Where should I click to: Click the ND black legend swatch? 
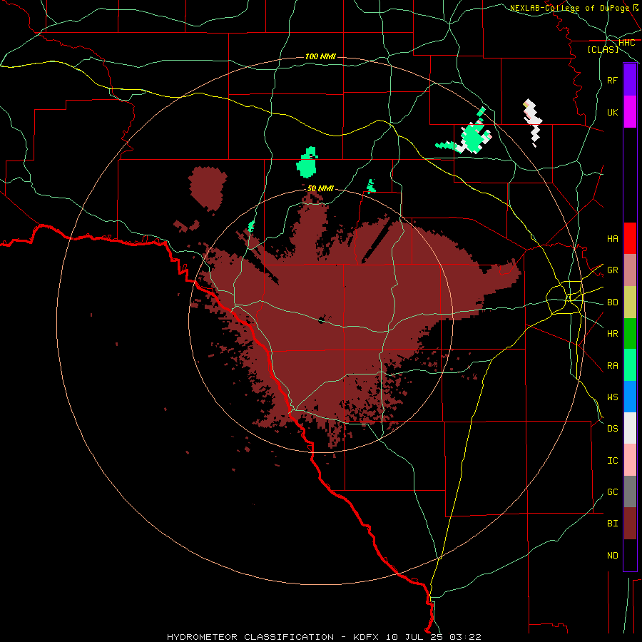pos(630,555)
